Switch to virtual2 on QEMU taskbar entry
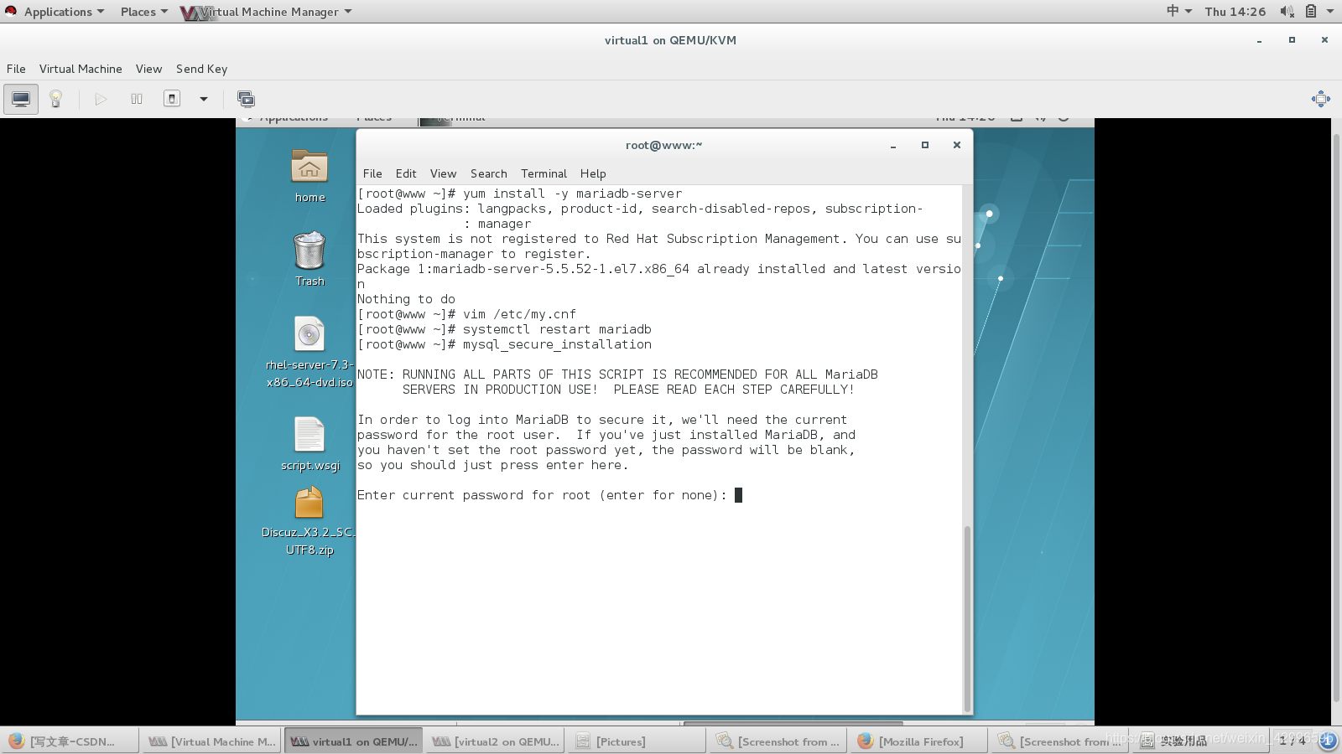Screen dimensions: 1342x754 coord(495,741)
